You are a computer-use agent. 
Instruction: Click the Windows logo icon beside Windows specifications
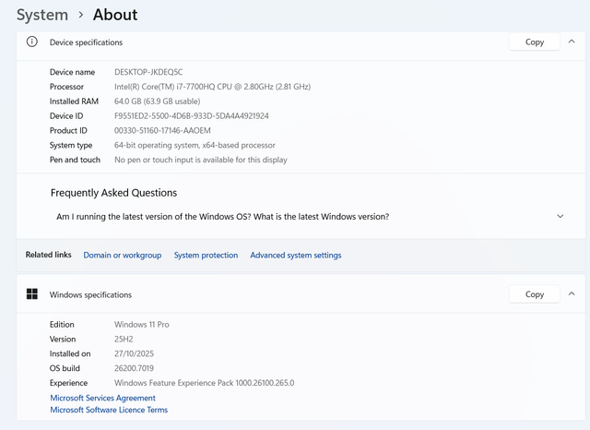(x=32, y=294)
